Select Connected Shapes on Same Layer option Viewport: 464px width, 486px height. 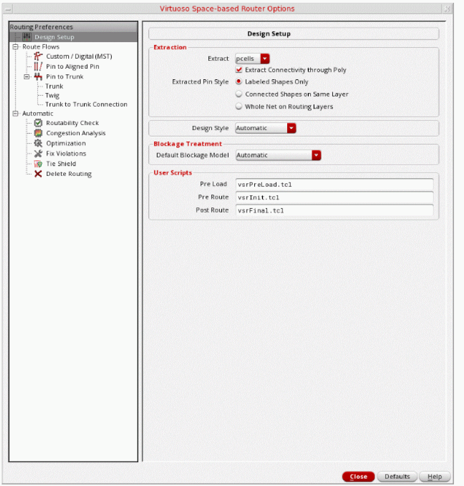(x=239, y=94)
